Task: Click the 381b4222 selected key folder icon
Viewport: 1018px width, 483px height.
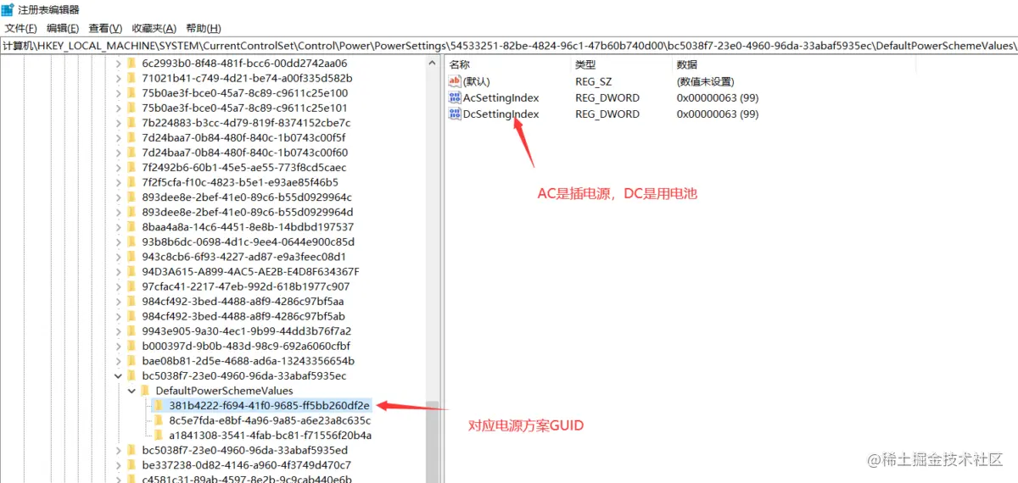Action: pyautogui.click(x=158, y=406)
